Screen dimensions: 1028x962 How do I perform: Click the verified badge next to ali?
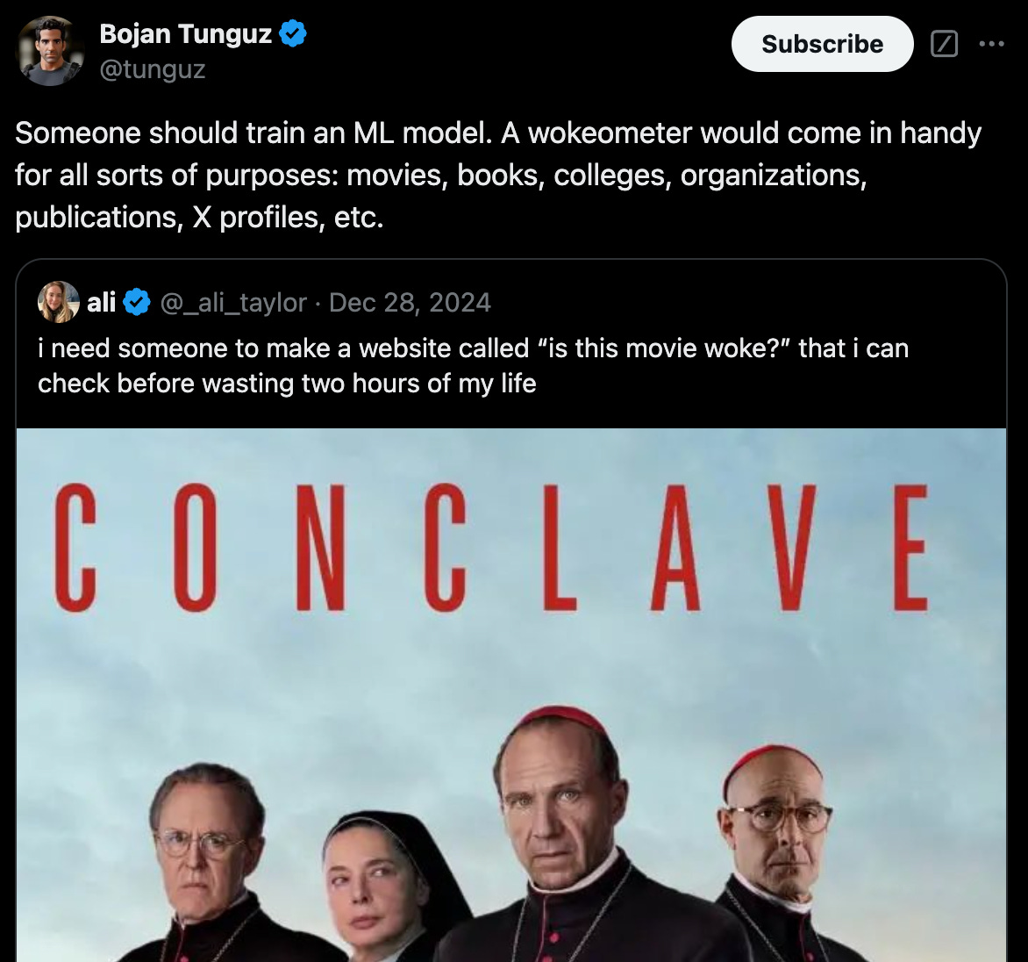click(x=137, y=303)
